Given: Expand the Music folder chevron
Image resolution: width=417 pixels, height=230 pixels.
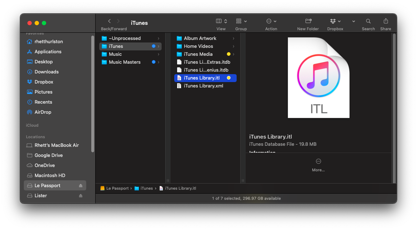Looking at the screenshot, I should [158, 54].
